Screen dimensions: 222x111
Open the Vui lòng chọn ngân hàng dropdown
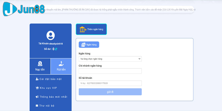point(110,59)
